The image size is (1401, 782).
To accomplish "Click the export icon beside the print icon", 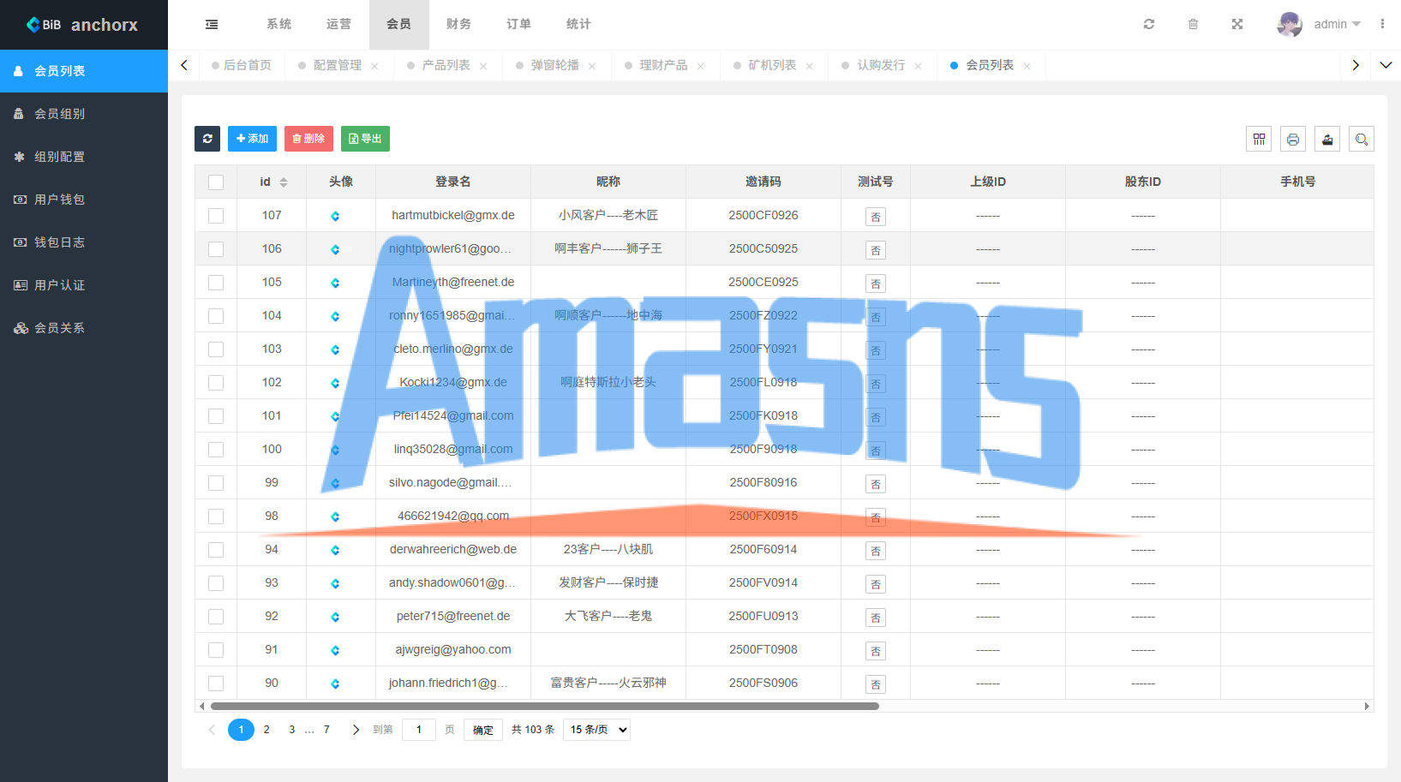I will 1327,139.
